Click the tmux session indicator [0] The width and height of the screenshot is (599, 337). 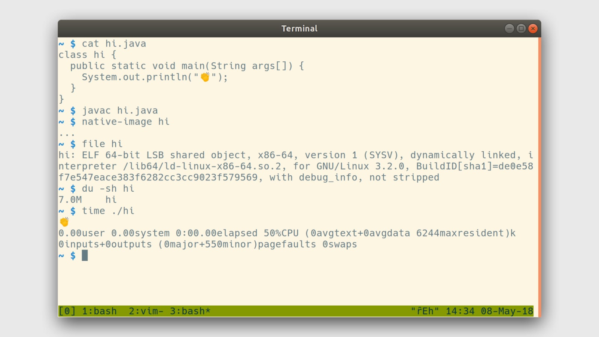(x=67, y=311)
